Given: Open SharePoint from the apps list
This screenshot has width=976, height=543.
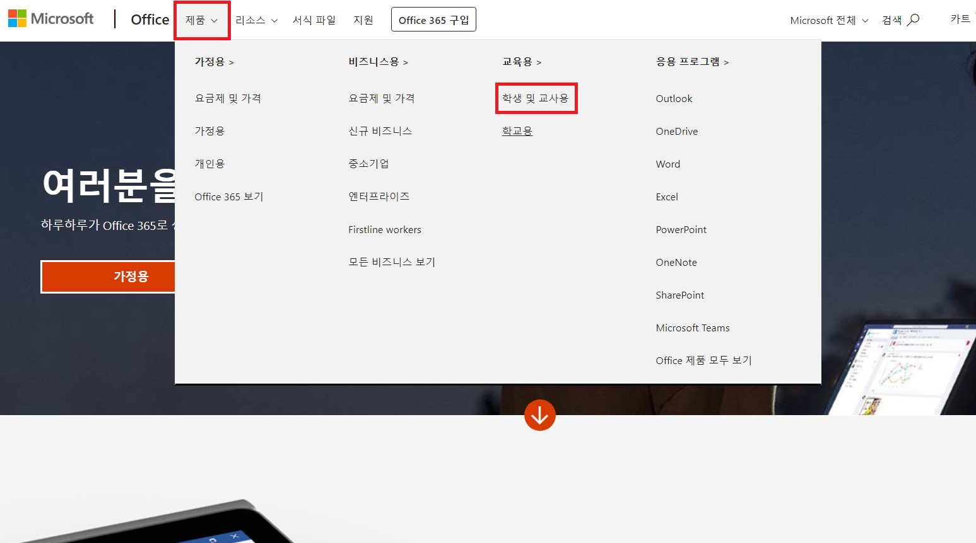Looking at the screenshot, I should pos(680,295).
